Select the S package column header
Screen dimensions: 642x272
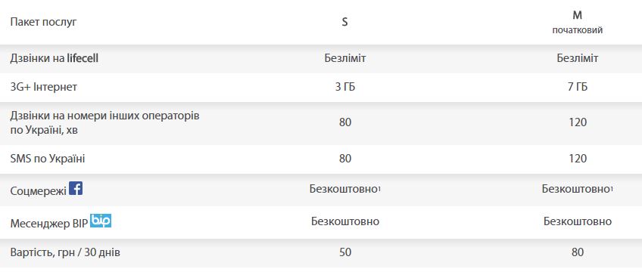(x=344, y=23)
